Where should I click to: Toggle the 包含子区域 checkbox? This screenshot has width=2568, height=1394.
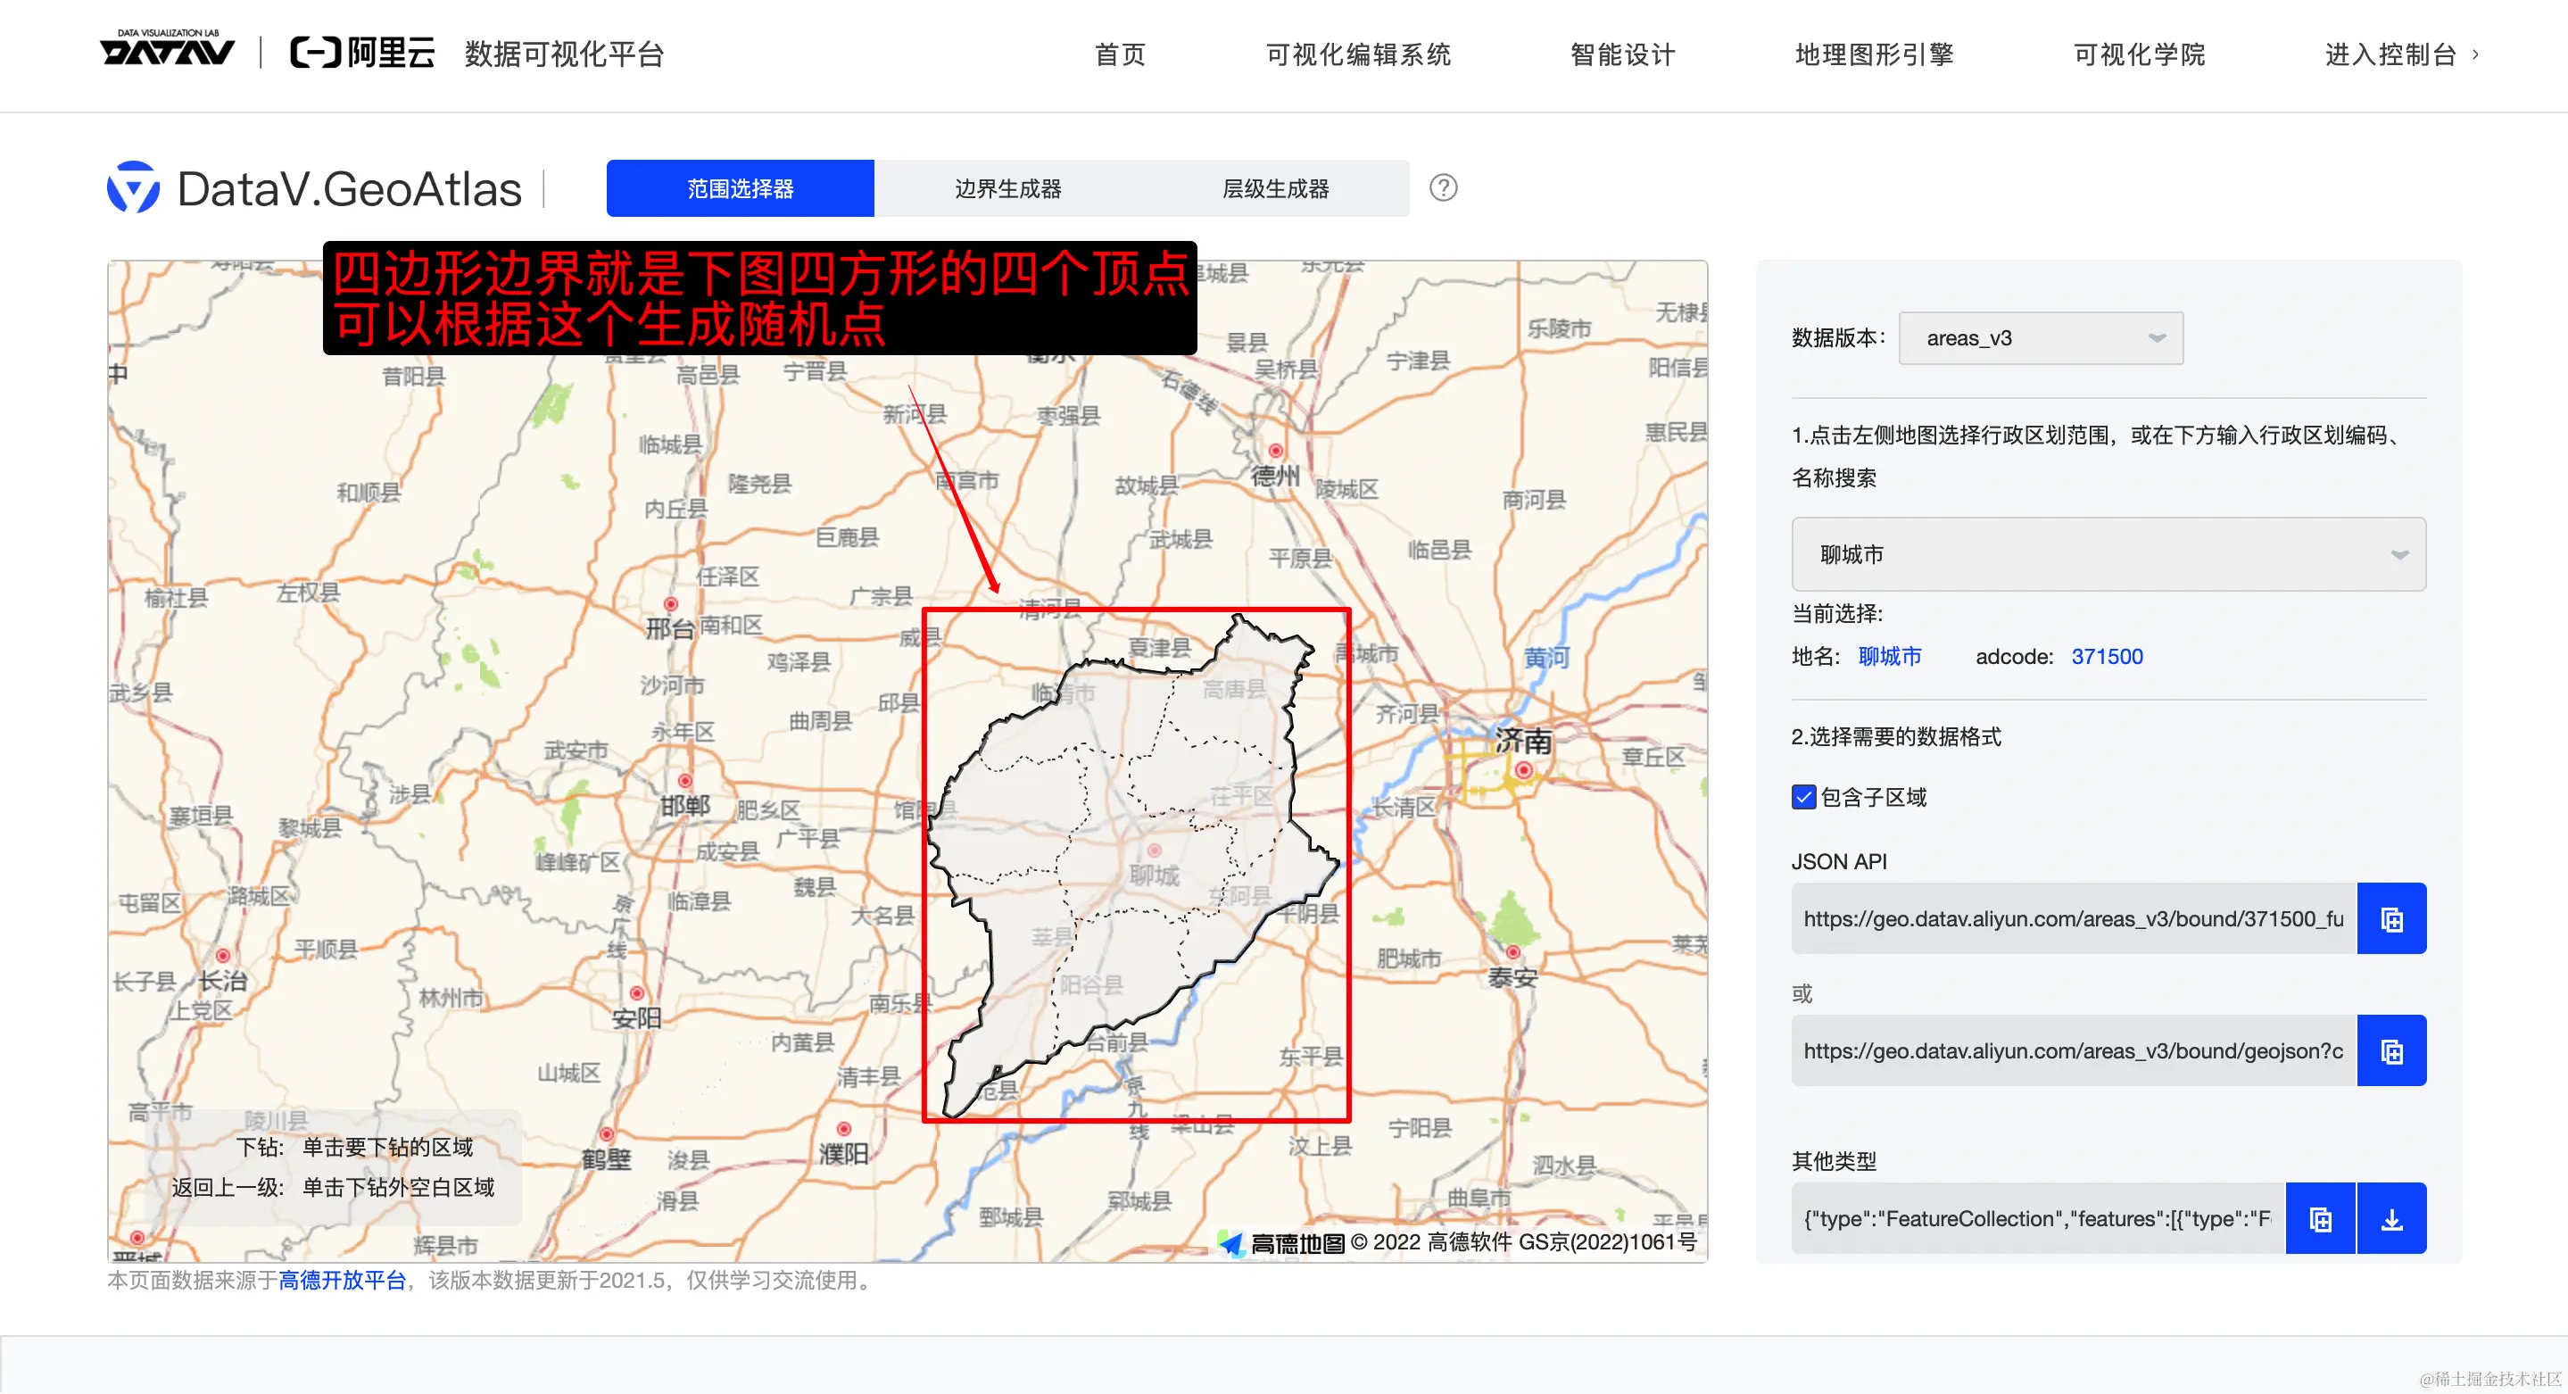tap(1803, 797)
